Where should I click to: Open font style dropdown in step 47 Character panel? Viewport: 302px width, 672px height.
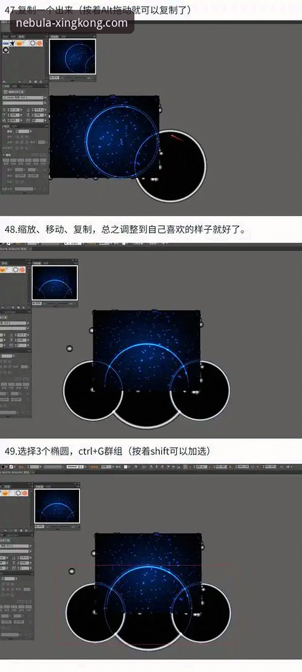point(45,103)
